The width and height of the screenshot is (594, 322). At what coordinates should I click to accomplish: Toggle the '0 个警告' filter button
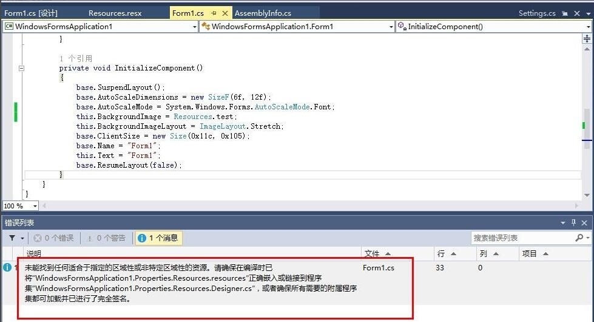pos(106,238)
